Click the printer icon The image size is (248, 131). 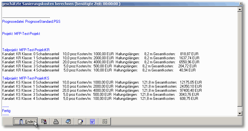(x=56, y=122)
